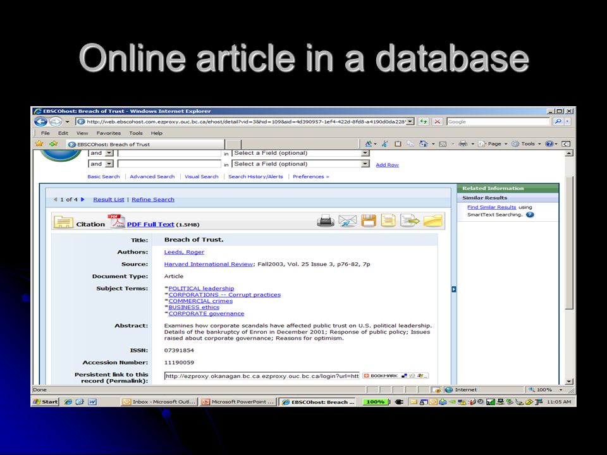Screen dimensions: 607x455
Task: Click Search History/Alerts link
Action: point(255,176)
